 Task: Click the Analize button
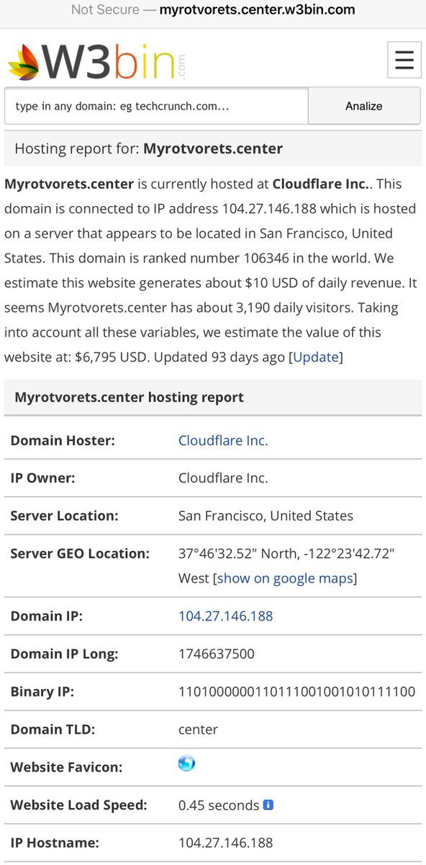click(x=364, y=106)
